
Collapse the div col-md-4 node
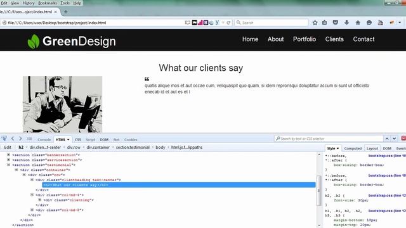click(32, 194)
